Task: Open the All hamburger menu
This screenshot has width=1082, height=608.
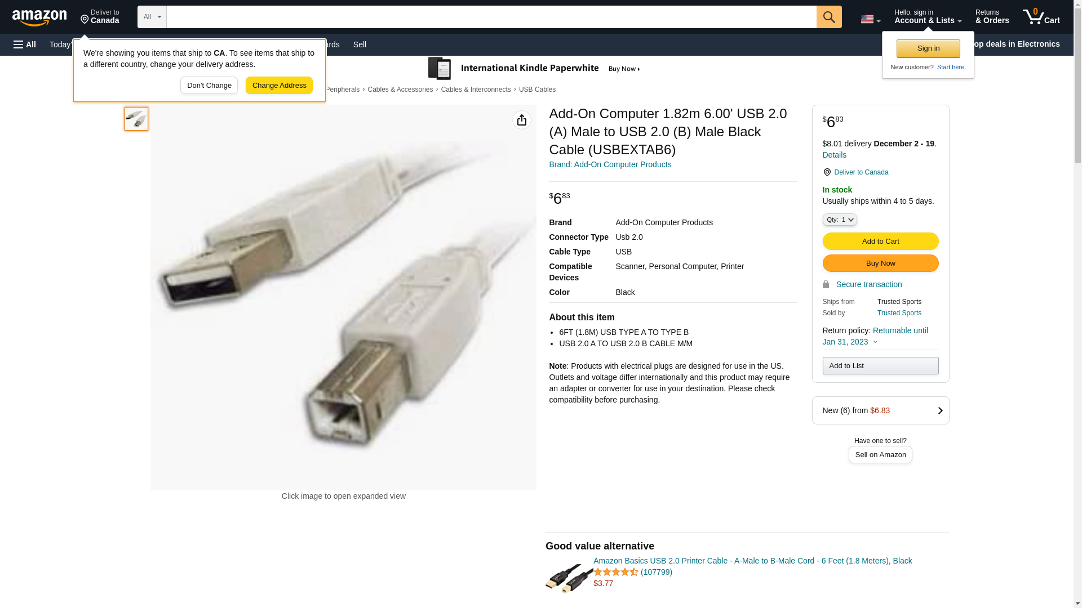Action: [x=25, y=44]
